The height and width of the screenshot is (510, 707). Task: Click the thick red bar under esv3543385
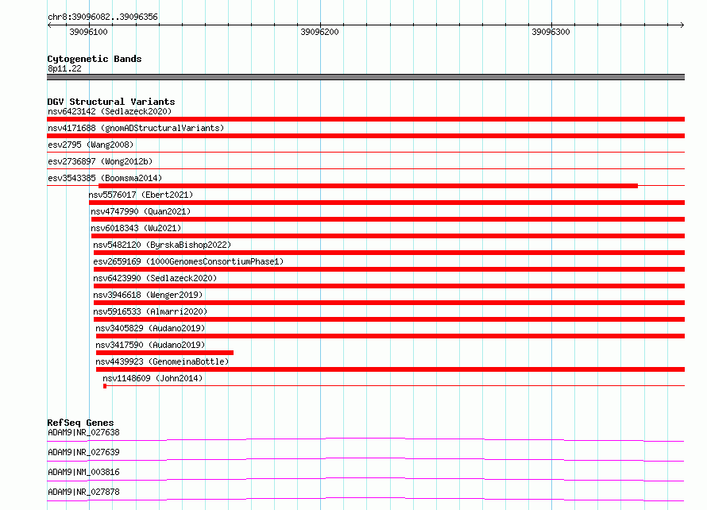tap(368, 186)
